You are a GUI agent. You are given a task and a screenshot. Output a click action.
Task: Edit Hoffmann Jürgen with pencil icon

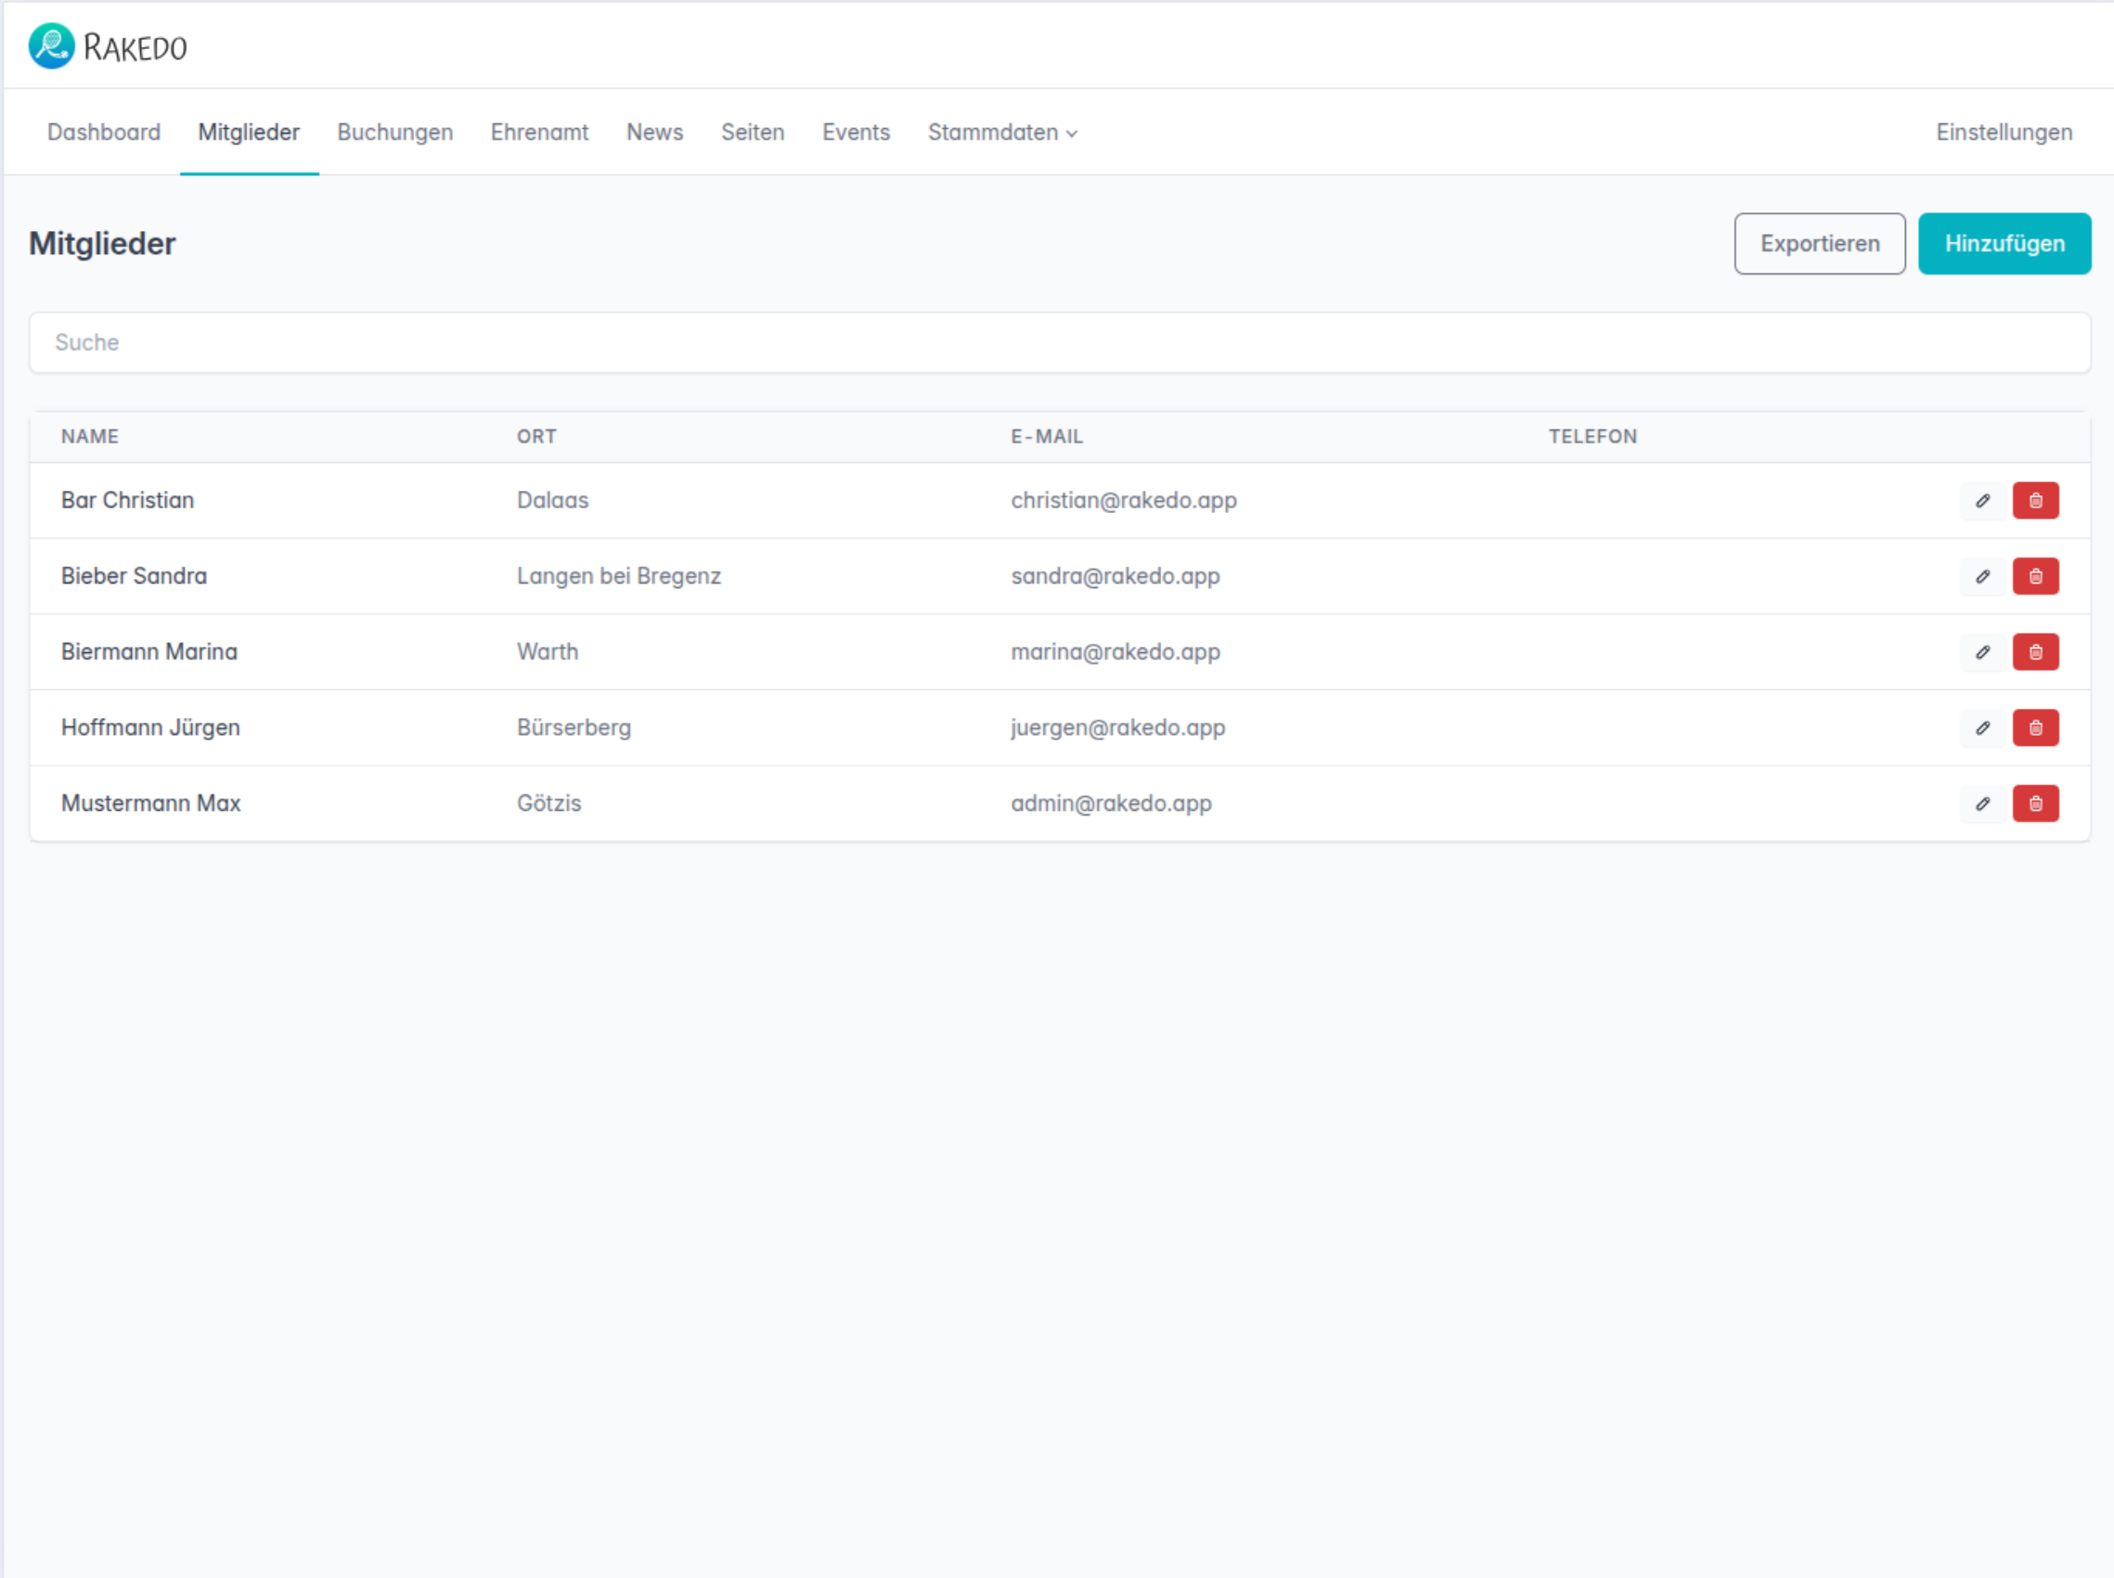pos(1983,728)
